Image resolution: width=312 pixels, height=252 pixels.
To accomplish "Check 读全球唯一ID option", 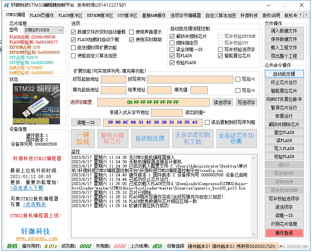I will (172, 49).
